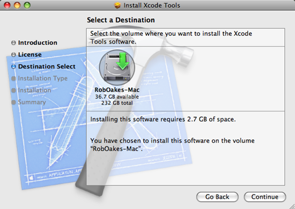Viewport: 295px width, 209px height.
Task: Click the License step label
Action: click(30, 55)
